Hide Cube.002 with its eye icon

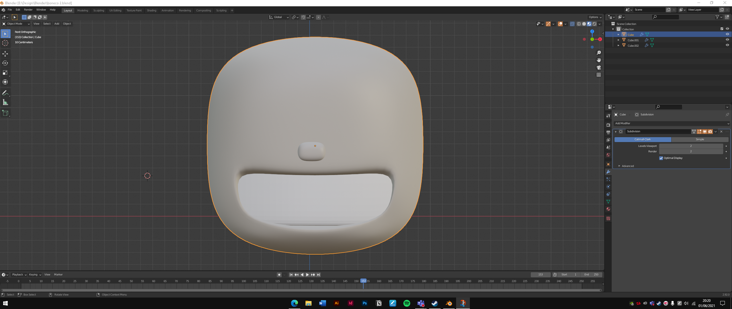727,45
